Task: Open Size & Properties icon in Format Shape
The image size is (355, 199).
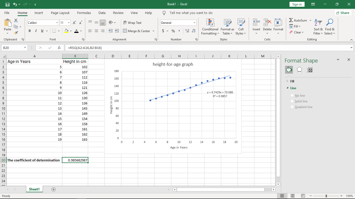Action: 310,69
